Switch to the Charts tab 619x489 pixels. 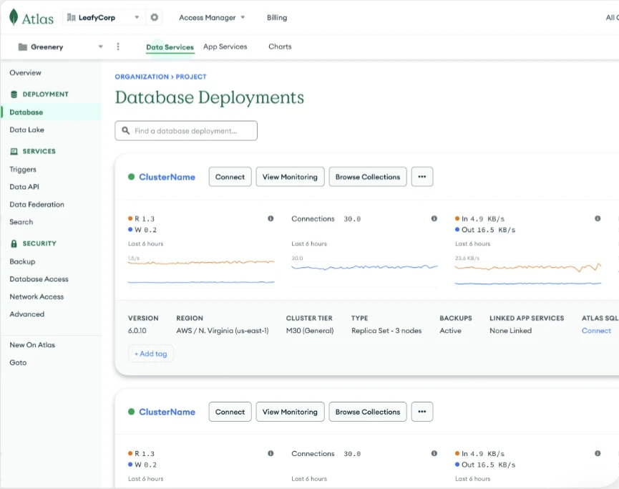coord(280,47)
